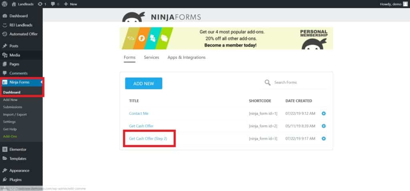Click the Posts pin icon

[4, 46]
